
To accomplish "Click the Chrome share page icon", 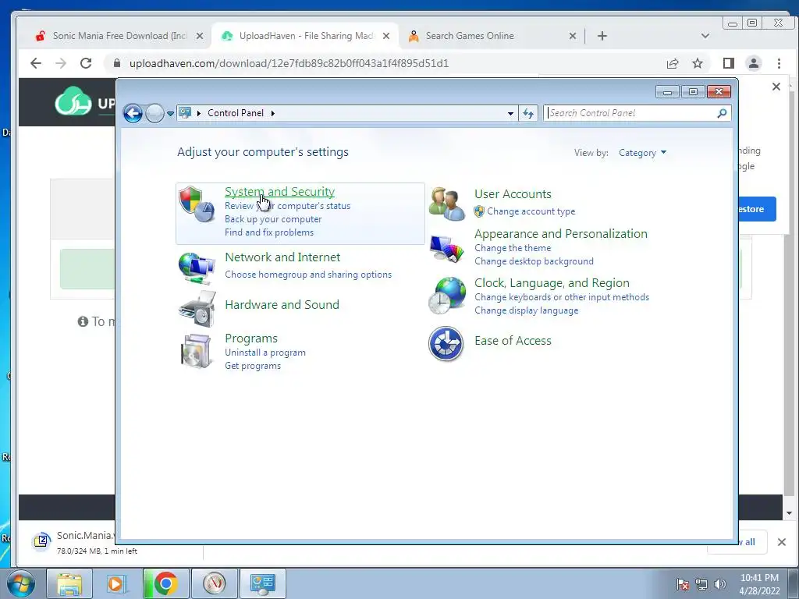I will pyautogui.click(x=673, y=63).
